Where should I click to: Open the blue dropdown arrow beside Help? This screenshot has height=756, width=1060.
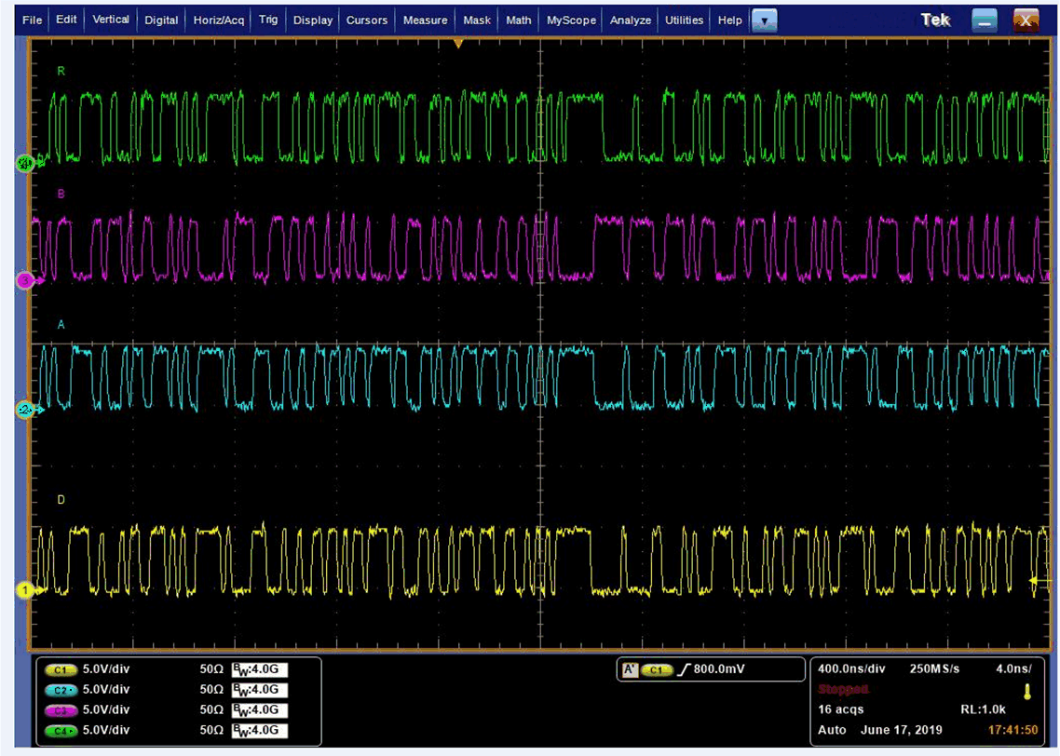point(765,20)
